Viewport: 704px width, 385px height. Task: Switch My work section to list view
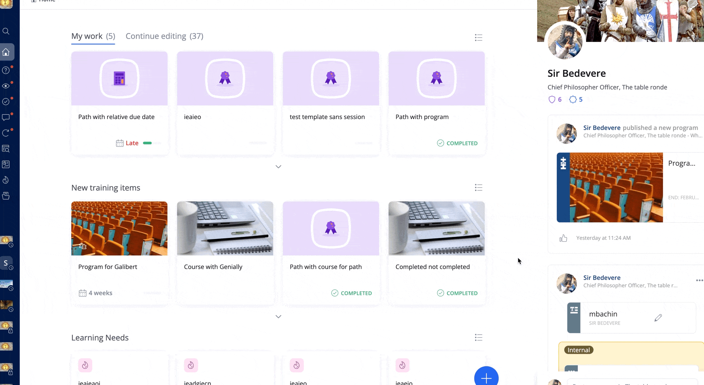click(478, 38)
